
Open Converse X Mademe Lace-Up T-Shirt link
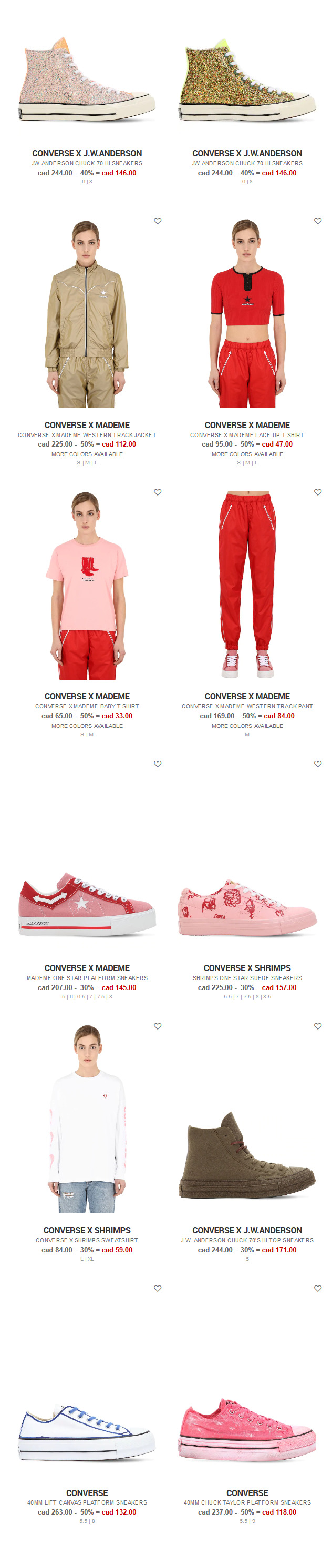[247, 435]
